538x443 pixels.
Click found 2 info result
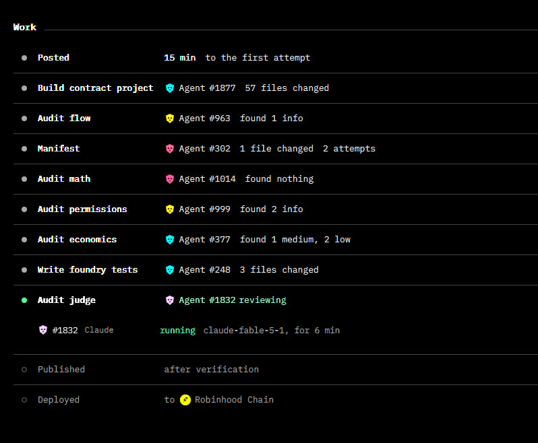[x=271, y=209]
